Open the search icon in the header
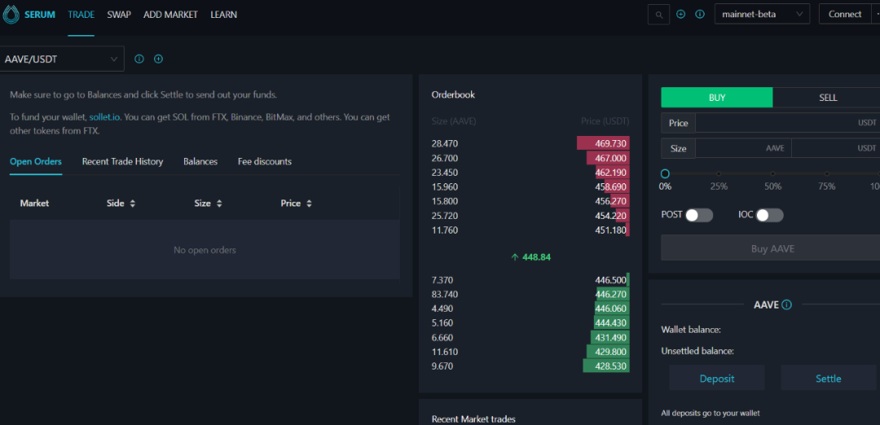This screenshot has width=880, height=425. (x=658, y=15)
